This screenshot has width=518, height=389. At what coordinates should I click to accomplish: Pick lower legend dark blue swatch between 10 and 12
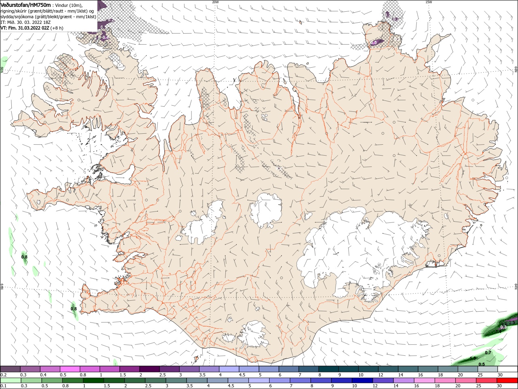[362, 380]
